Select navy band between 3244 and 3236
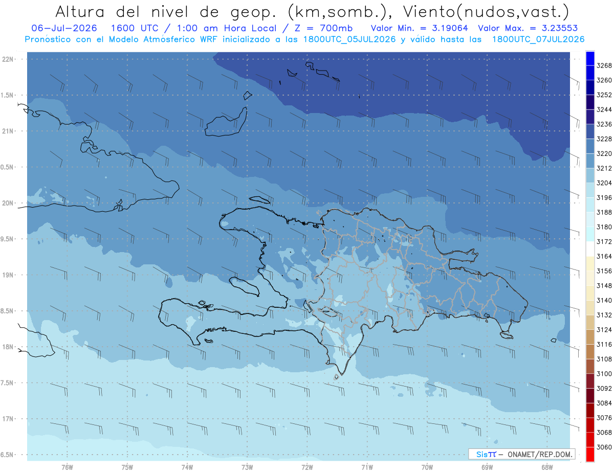The width and height of the screenshot is (614, 474). pyautogui.click(x=589, y=117)
